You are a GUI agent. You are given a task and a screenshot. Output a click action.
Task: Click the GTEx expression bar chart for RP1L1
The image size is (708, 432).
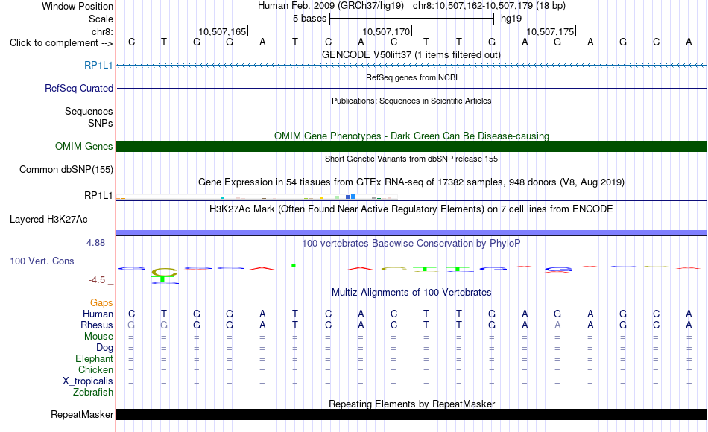coord(257,197)
